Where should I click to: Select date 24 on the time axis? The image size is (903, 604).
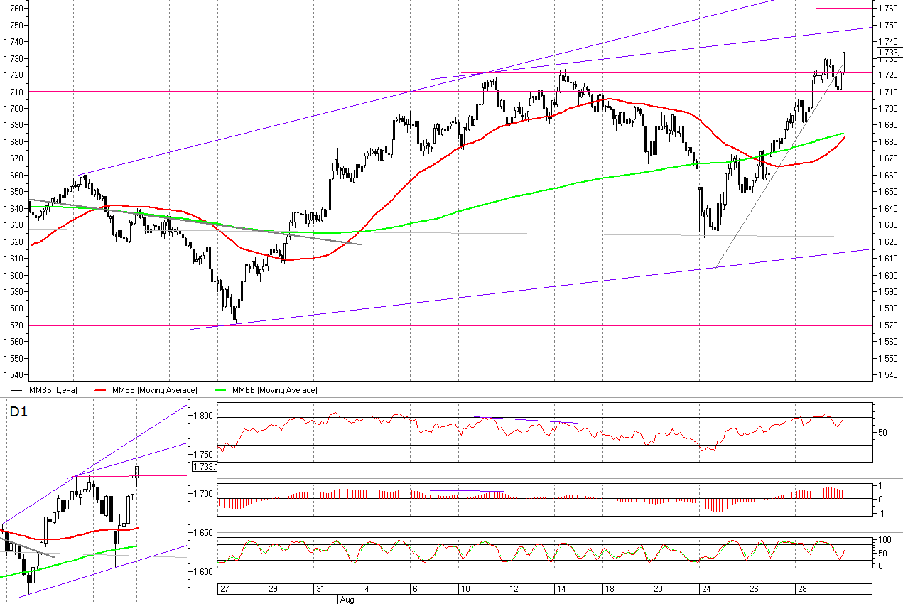pos(706,590)
